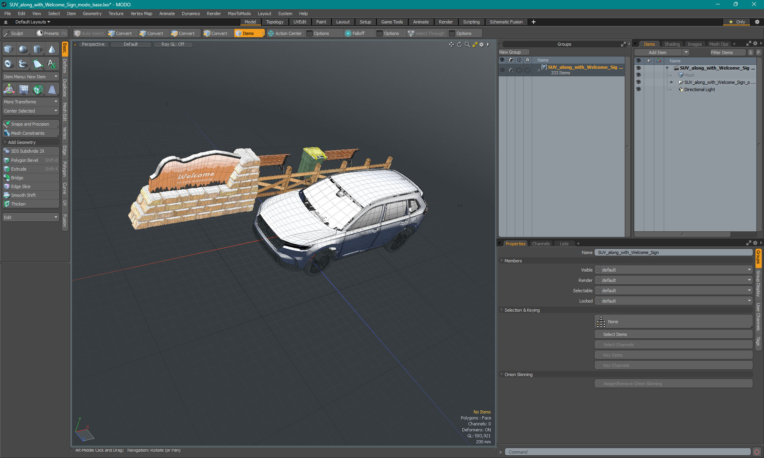The width and height of the screenshot is (764, 458).
Task: Switch to the Topology layout tab
Action: 275,22
